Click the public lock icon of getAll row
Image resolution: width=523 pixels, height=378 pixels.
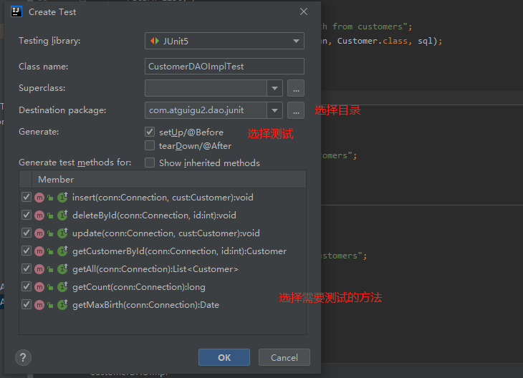[50, 270]
